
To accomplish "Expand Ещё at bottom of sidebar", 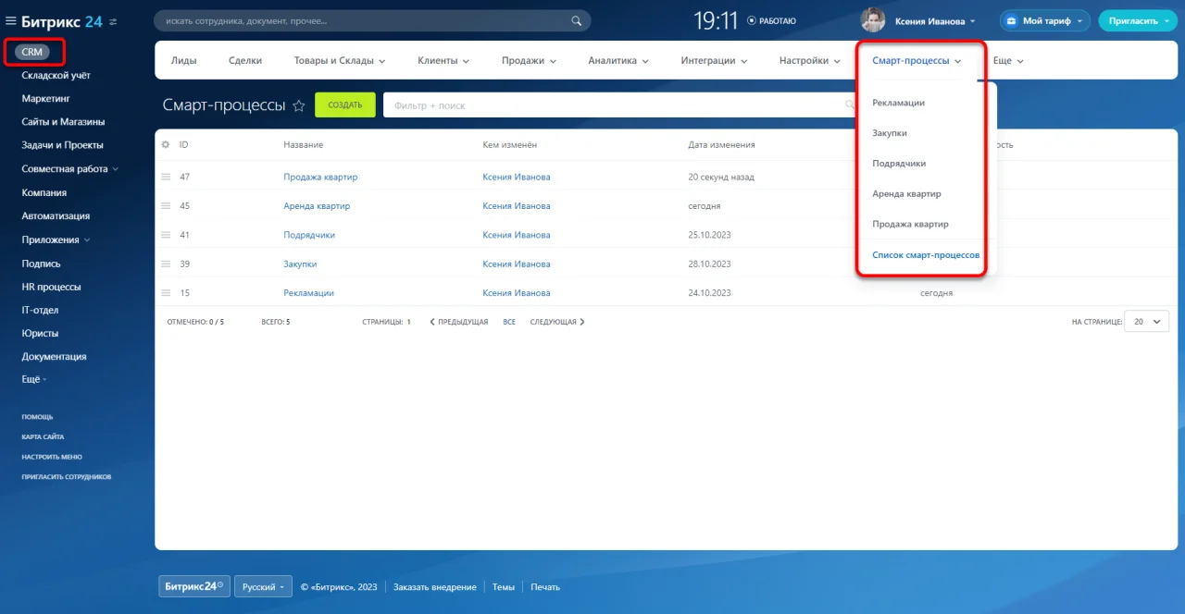I will [34, 379].
